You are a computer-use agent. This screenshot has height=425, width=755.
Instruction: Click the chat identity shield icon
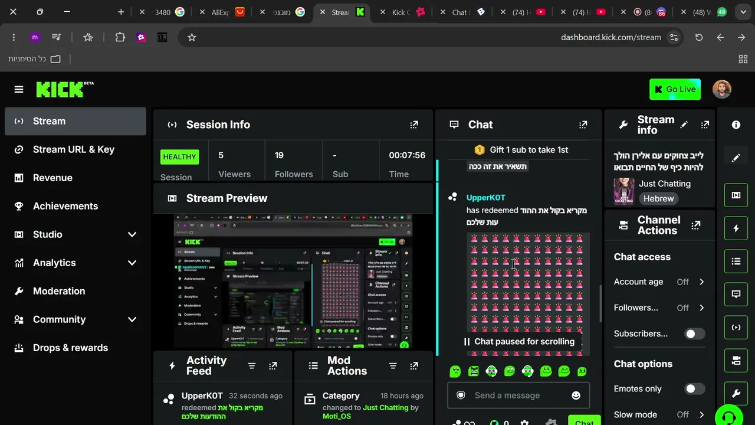[x=461, y=395]
